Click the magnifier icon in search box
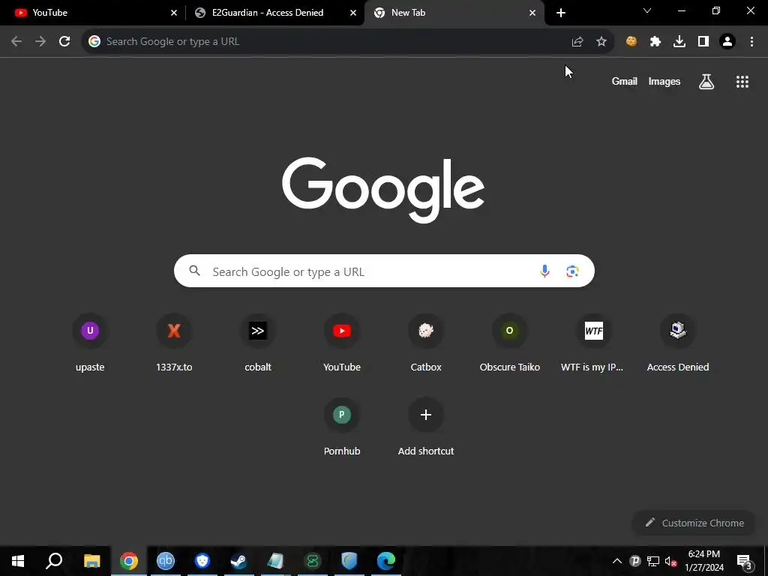The width and height of the screenshot is (768, 576). pyautogui.click(x=195, y=270)
